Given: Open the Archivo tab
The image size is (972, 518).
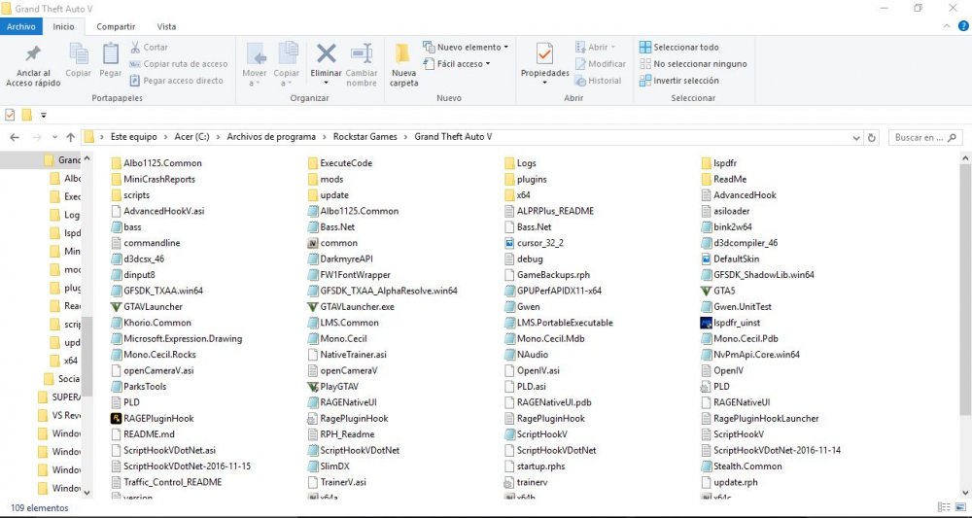Looking at the screenshot, I should [21, 26].
